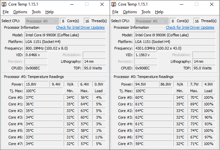The width and height of the screenshot is (220, 150).
Task: Open Help menu in left window
Action: (x=49, y=12)
